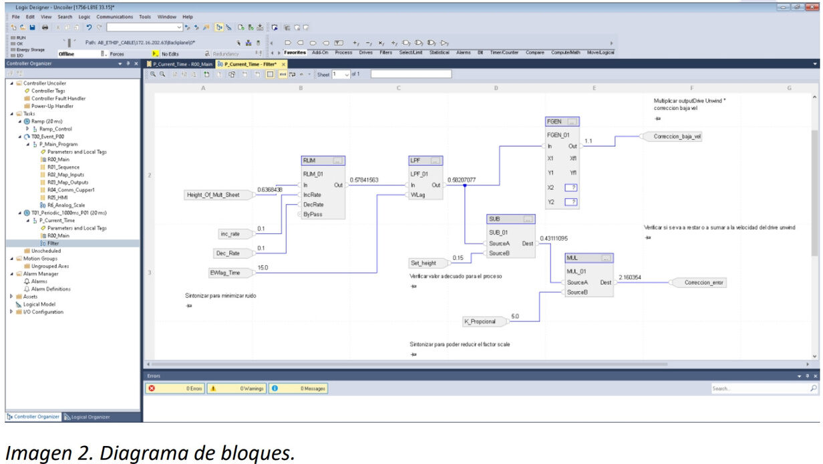Select the Filters instruction palette tab

click(386, 52)
